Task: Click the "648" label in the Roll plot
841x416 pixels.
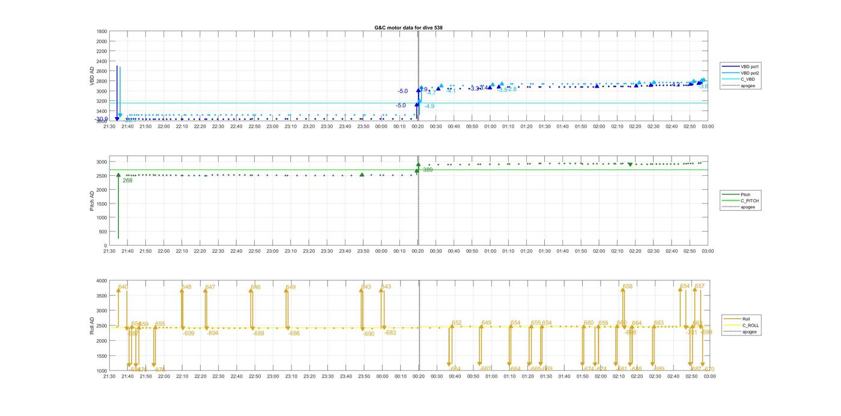Action: (186, 288)
